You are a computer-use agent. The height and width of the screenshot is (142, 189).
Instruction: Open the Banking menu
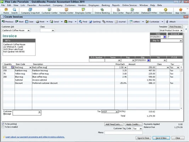106,5
